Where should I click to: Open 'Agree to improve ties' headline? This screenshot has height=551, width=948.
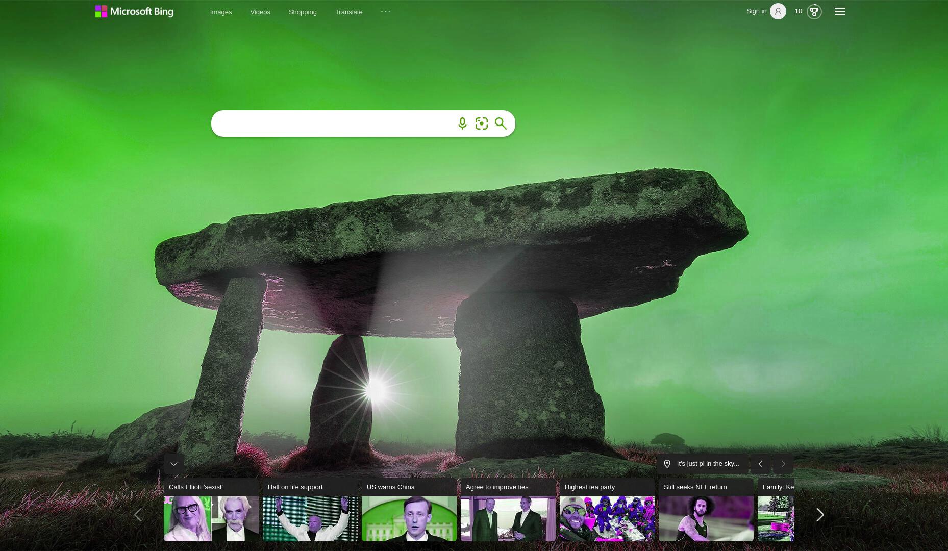pyautogui.click(x=497, y=487)
